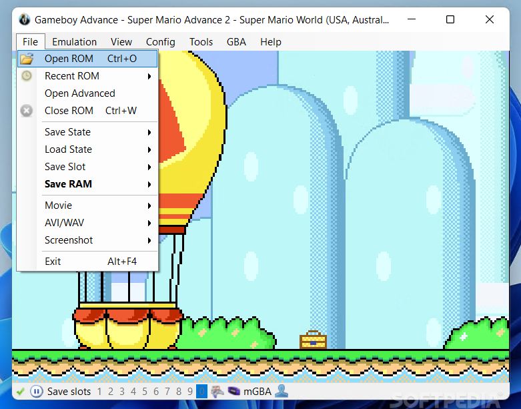Click the BizHawk app icon in title bar
Viewport: 521px width, 409px height.
coord(25,19)
